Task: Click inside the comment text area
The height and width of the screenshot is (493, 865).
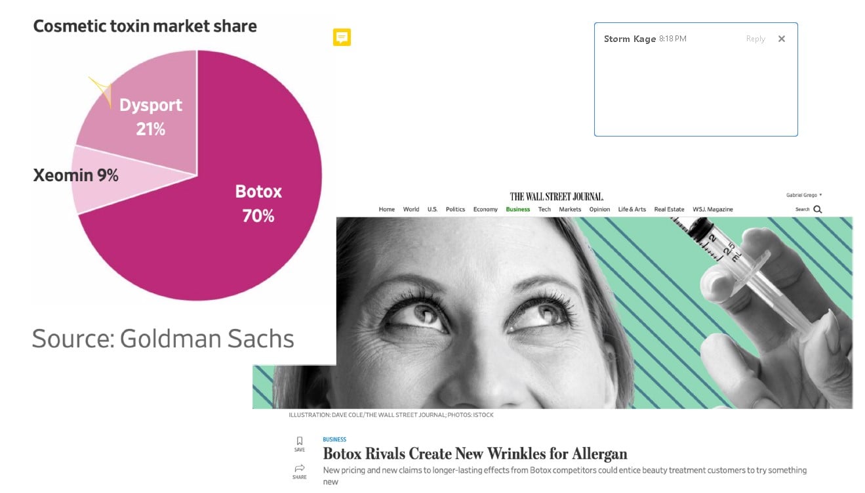Action: [x=695, y=92]
